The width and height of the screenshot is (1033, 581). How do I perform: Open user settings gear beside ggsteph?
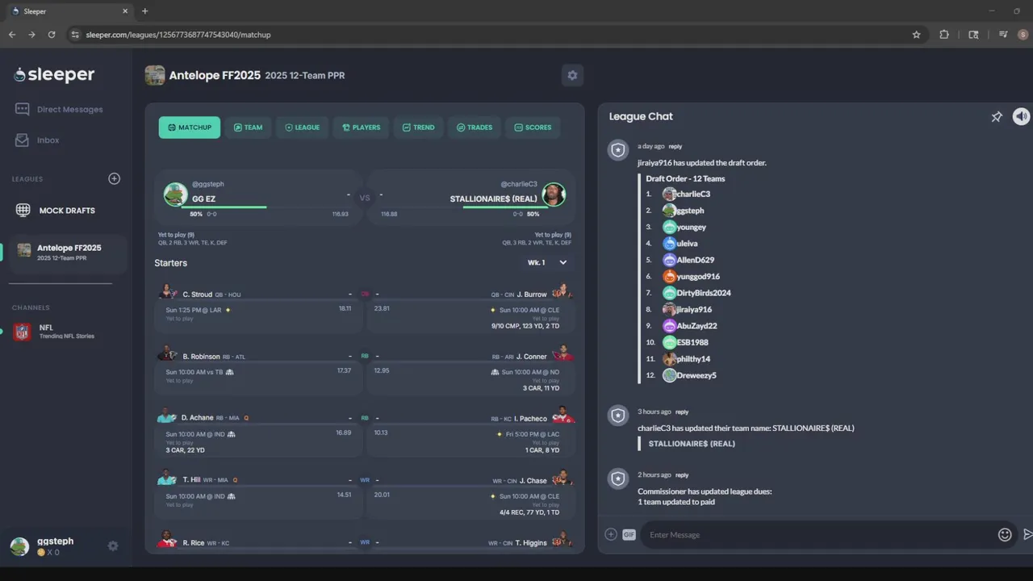[113, 546]
